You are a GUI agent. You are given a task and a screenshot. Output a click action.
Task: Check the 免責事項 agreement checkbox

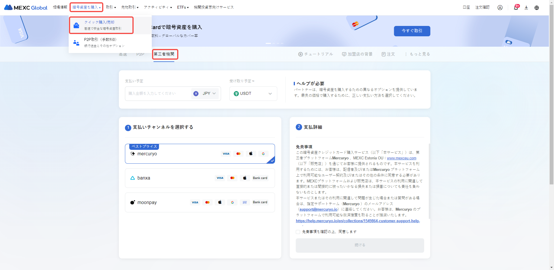pyautogui.click(x=298, y=232)
